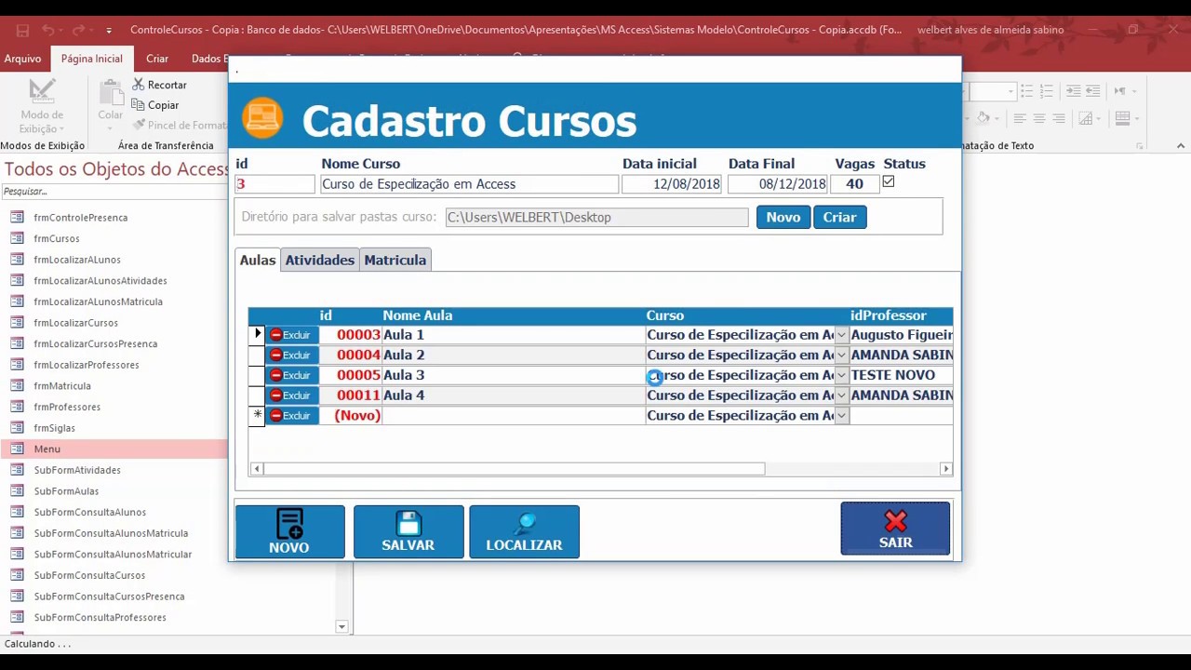Switch to the Atividades tab
Viewport: 1191px width, 670px height.
point(320,261)
